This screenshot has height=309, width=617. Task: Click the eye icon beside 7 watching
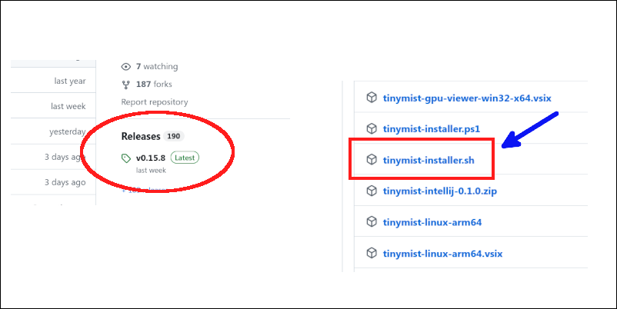click(126, 67)
